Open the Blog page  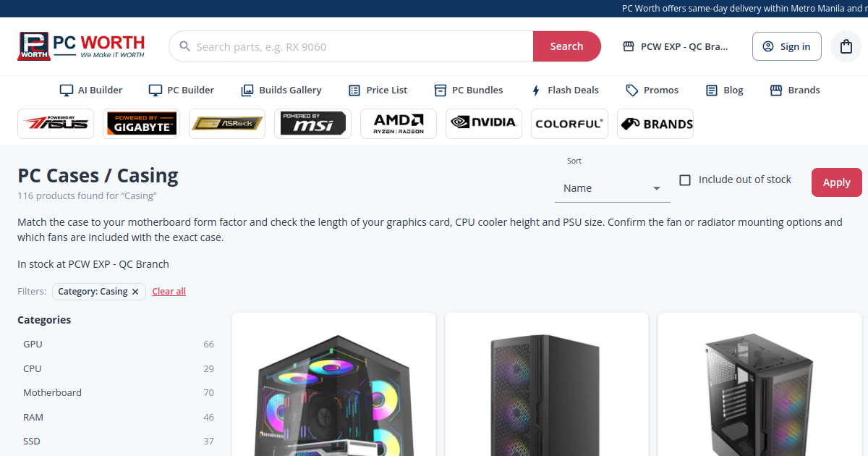coord(725,90)
